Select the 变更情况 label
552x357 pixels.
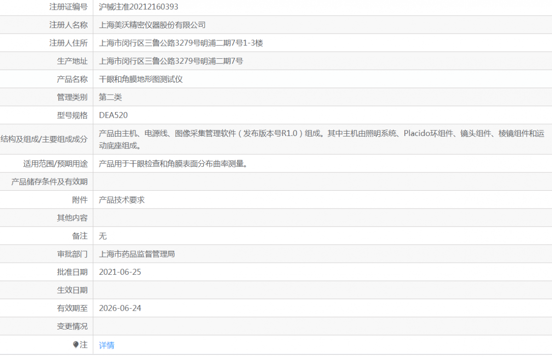coord(72,326)
